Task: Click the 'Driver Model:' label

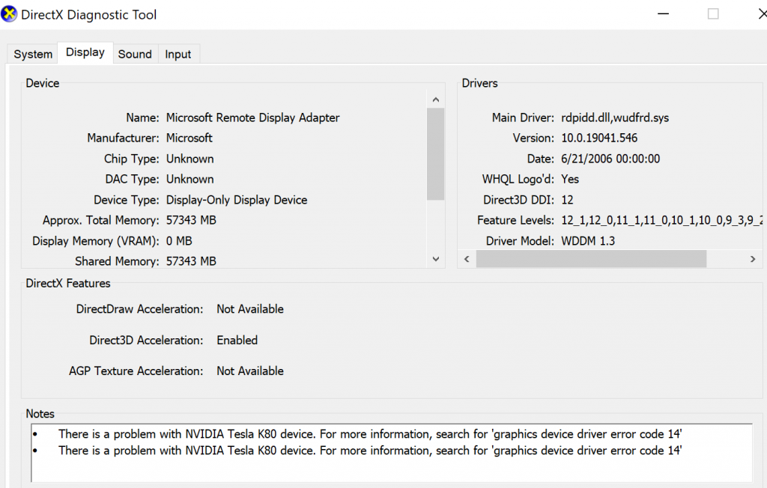Action: pos(520,241)
